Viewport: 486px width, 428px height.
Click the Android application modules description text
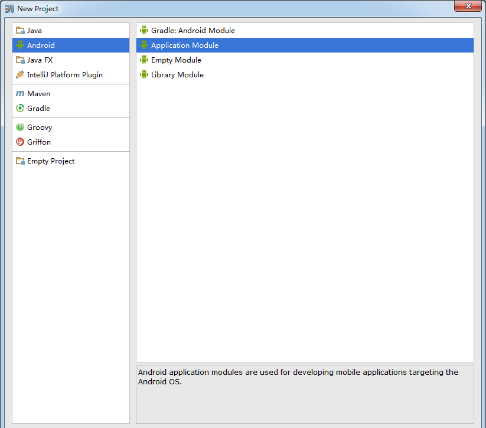click(x=298, y=377)
